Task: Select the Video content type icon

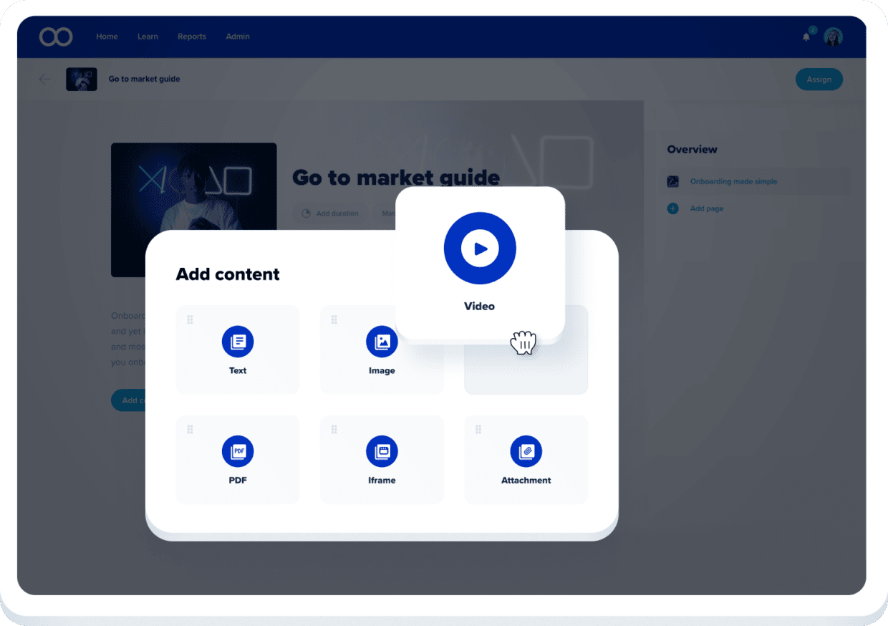Action: click(x=480, y=248)
